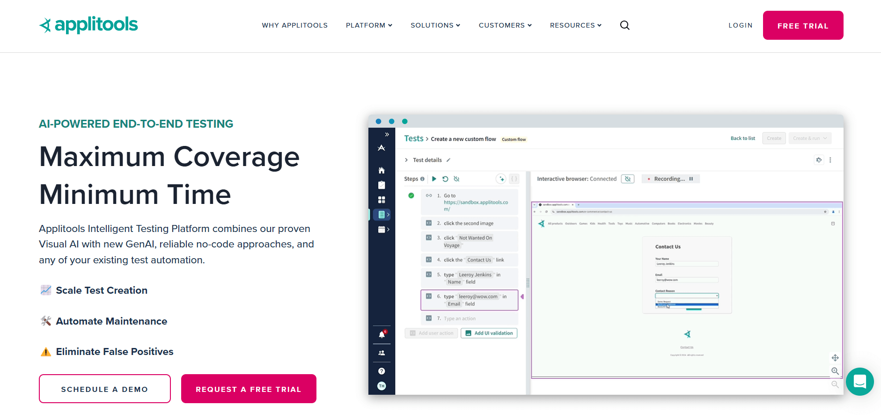
Task: Expand the dark sidebar with double-chevron icon
Action: click(387, 135)
